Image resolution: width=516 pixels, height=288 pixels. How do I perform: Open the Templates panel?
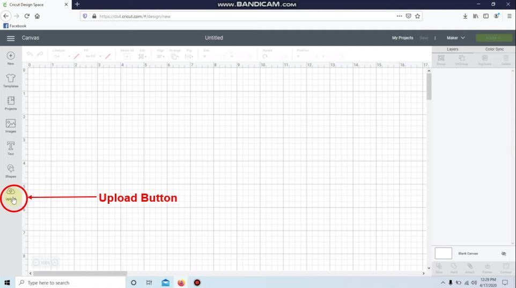pos(11,80)
